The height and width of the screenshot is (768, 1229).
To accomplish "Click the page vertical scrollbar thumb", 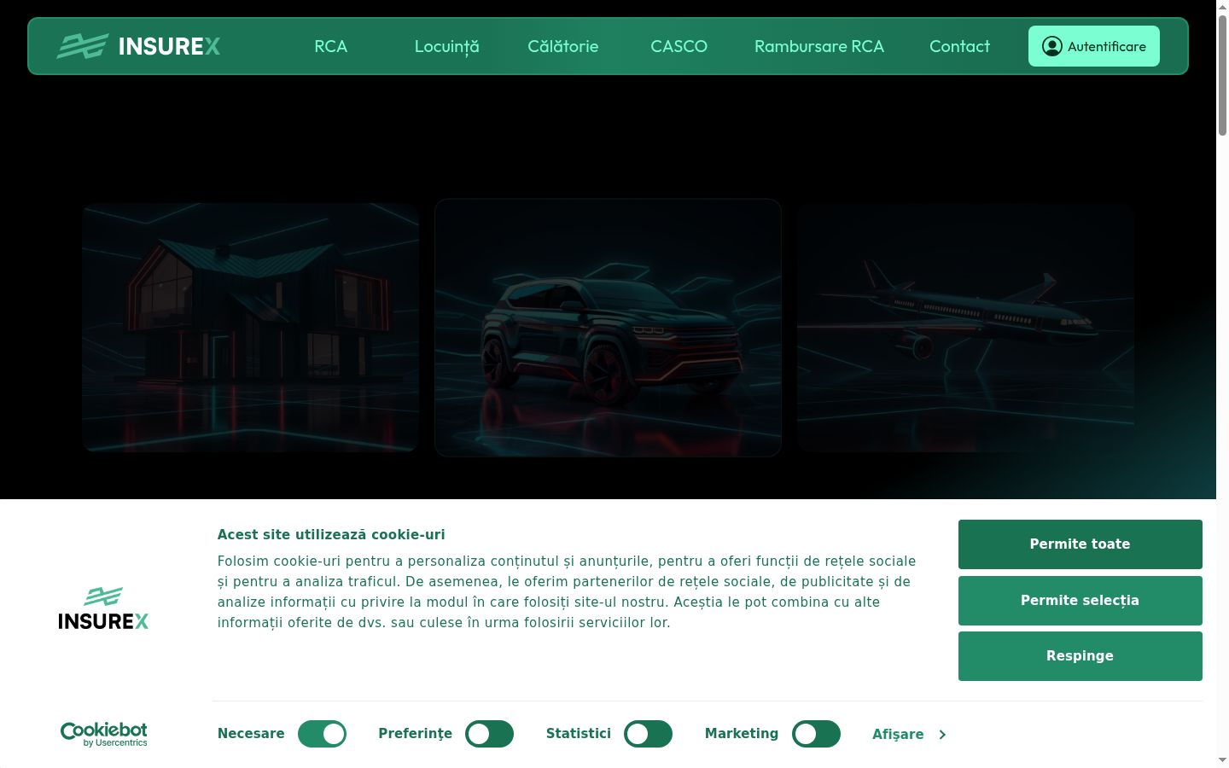I will (1222, 75).
